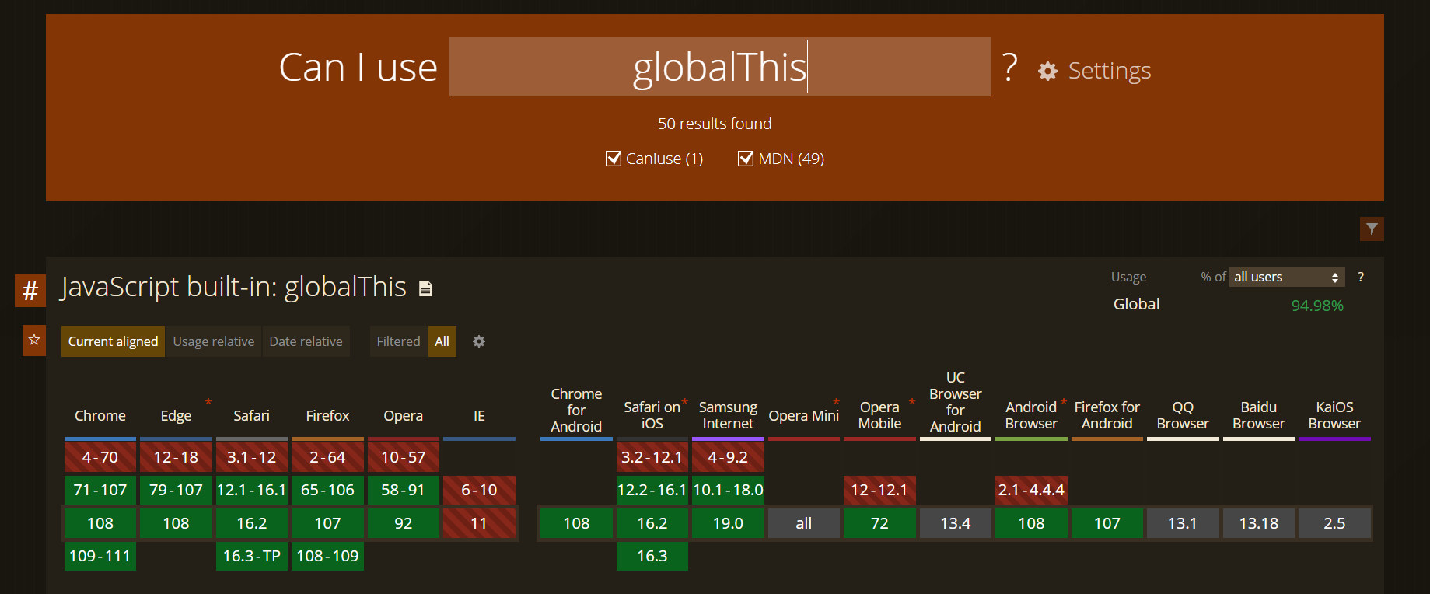
Task: Click Opera 58-91 version cell
Action: 404,490
